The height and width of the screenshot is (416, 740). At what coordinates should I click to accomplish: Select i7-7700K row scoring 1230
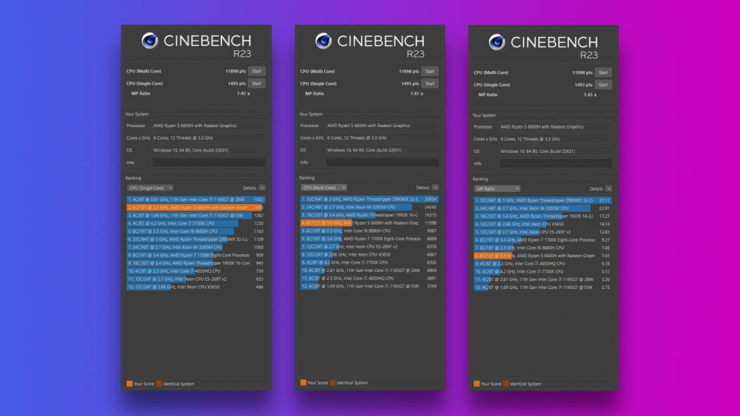[x=196, y=223]
